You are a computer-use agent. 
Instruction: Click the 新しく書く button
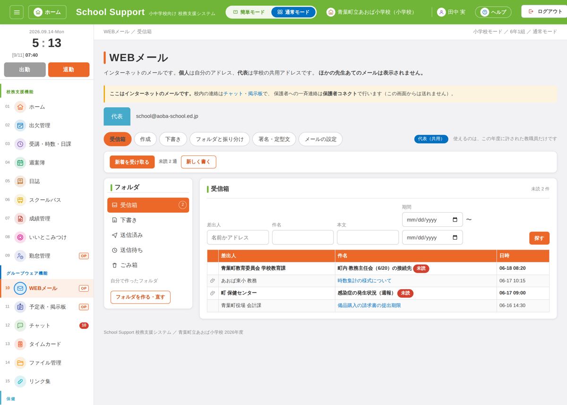click(x=198, y=162)
